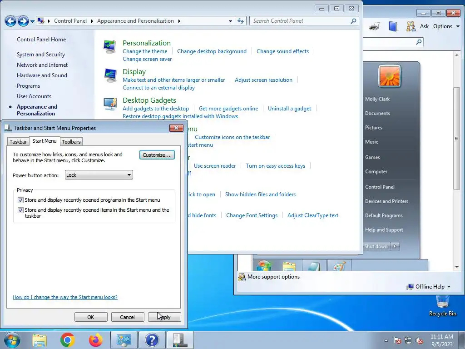The width and height of the screenshot is (465, 349).
Task: Select the Start Menu tab
Action: point(45,141)
